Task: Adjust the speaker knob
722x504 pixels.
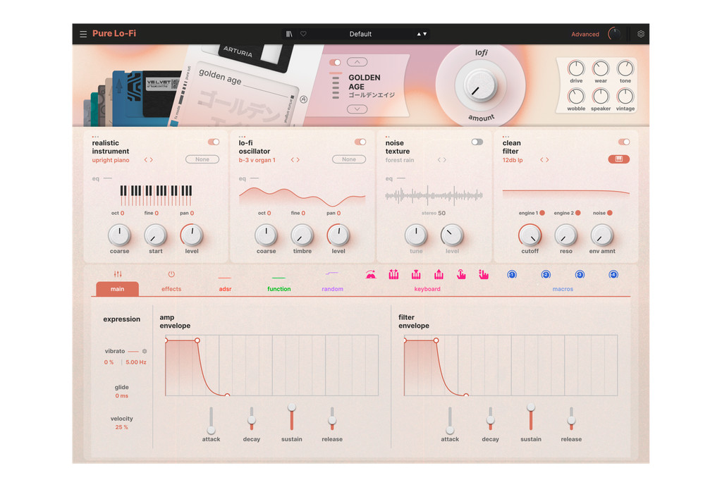Action: coord(601,97)
